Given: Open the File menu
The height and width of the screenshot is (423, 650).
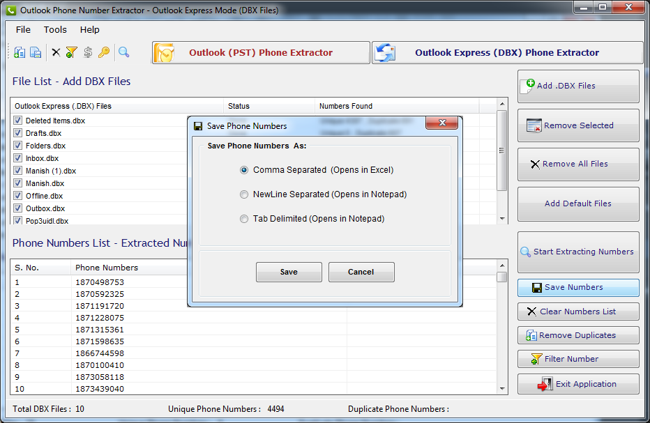Looking at the screenshot, I should [x=23, y=29].
